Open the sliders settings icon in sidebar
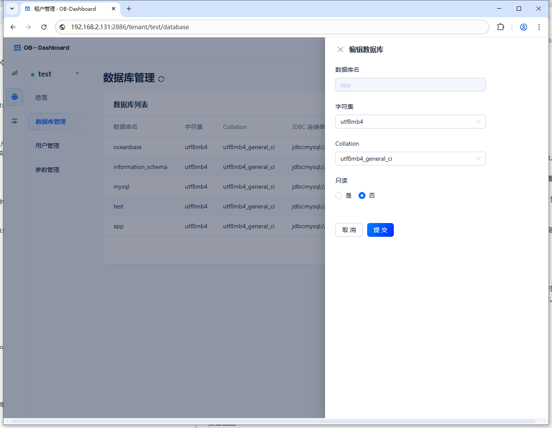Screen dimensions: 552x428 click(x=15, y=121)
